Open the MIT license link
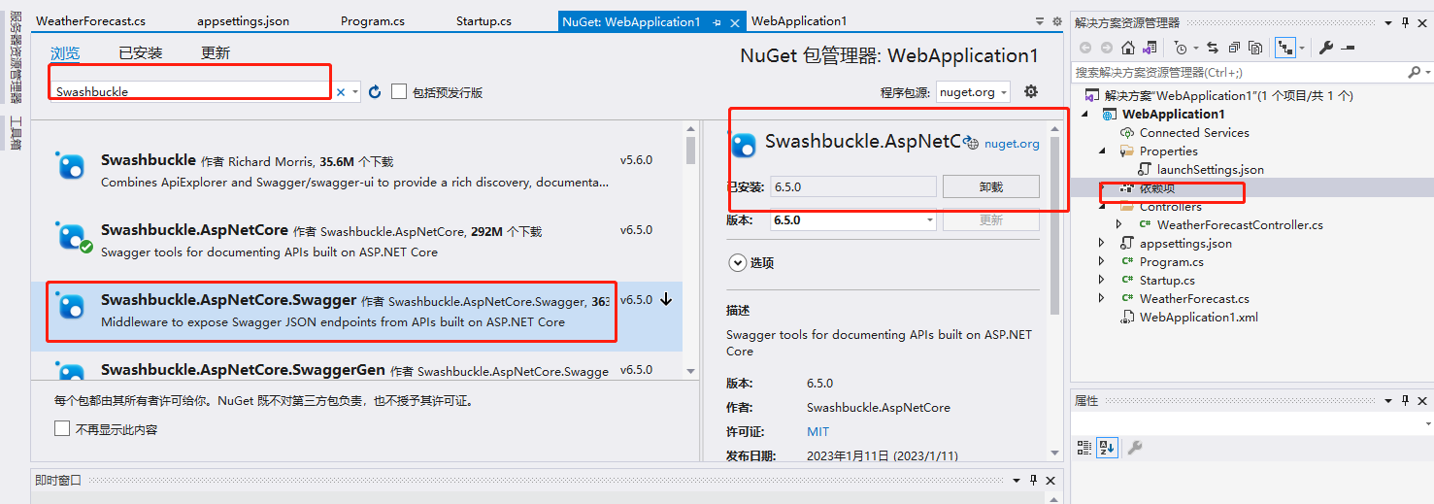 817,431
